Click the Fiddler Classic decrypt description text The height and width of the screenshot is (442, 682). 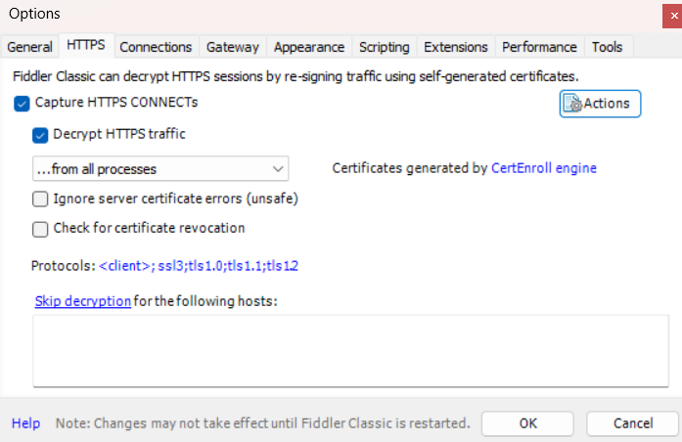tap(296, 76)
